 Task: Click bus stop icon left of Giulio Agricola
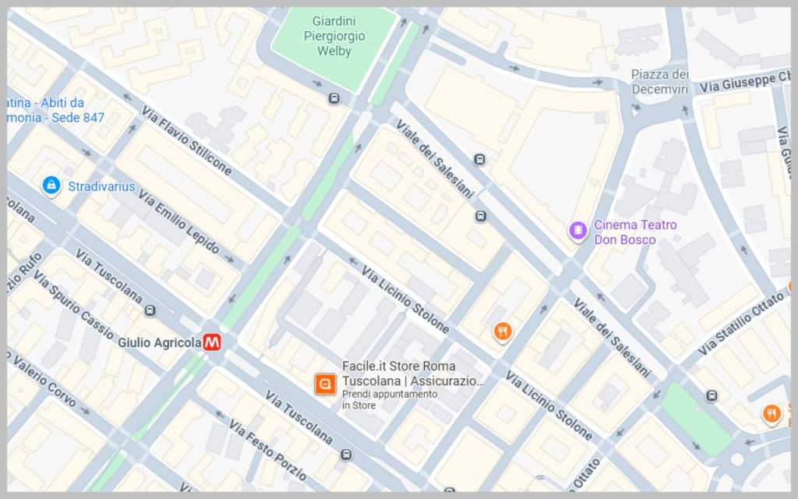pos(150,310)
